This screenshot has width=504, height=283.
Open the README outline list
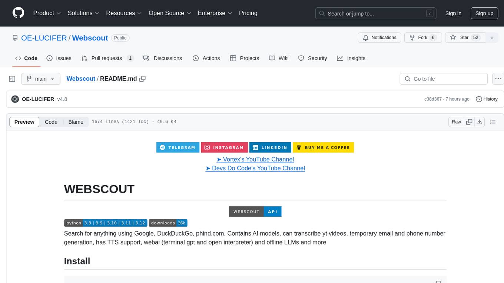pos(493,122)
